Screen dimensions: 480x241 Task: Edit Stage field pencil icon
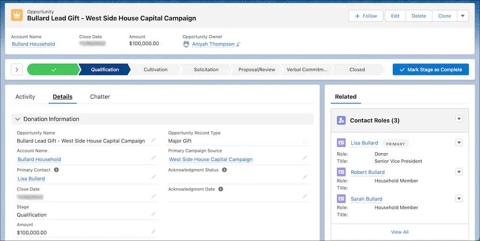point(154,214)
